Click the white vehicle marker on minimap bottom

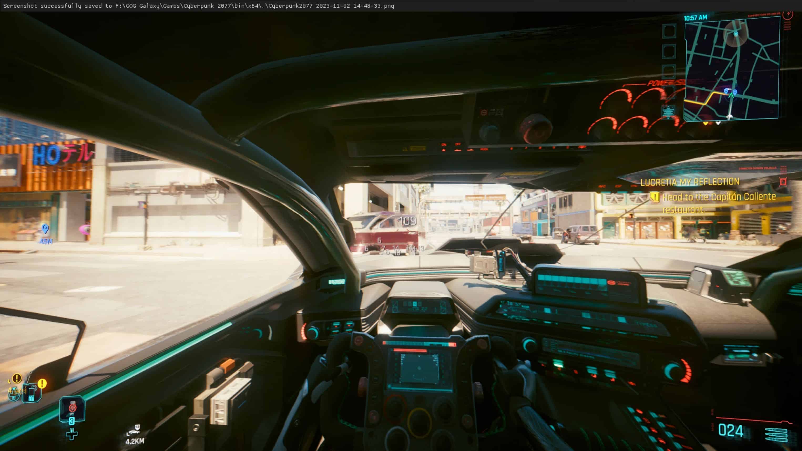pyautogui.click(x=729, y=116)
